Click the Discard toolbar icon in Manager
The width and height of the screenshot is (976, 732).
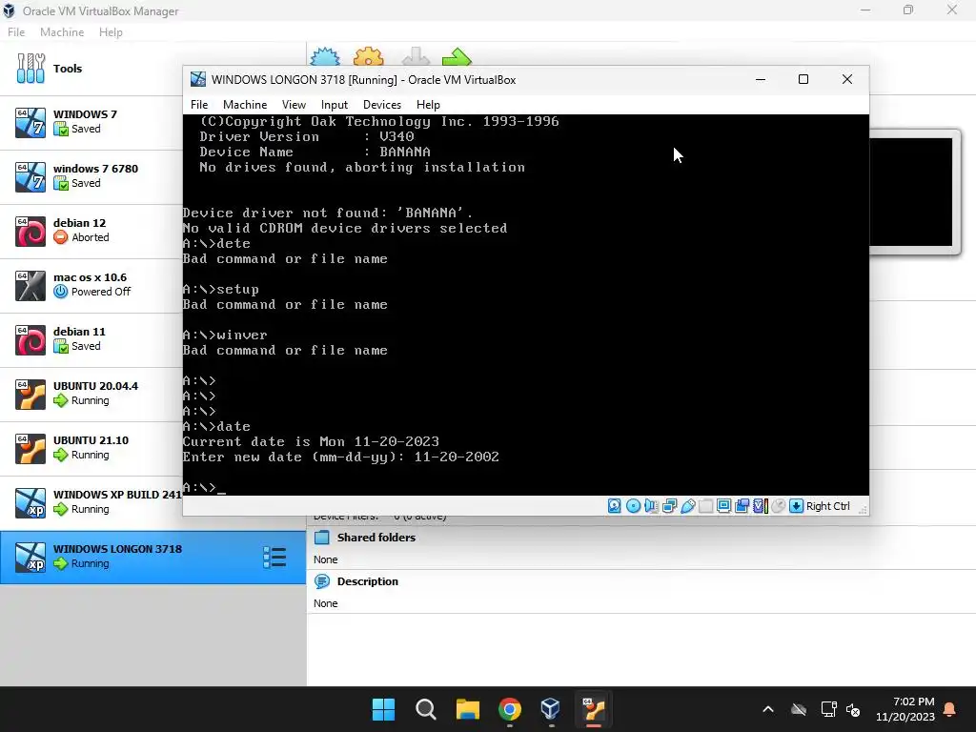point(416,57)
